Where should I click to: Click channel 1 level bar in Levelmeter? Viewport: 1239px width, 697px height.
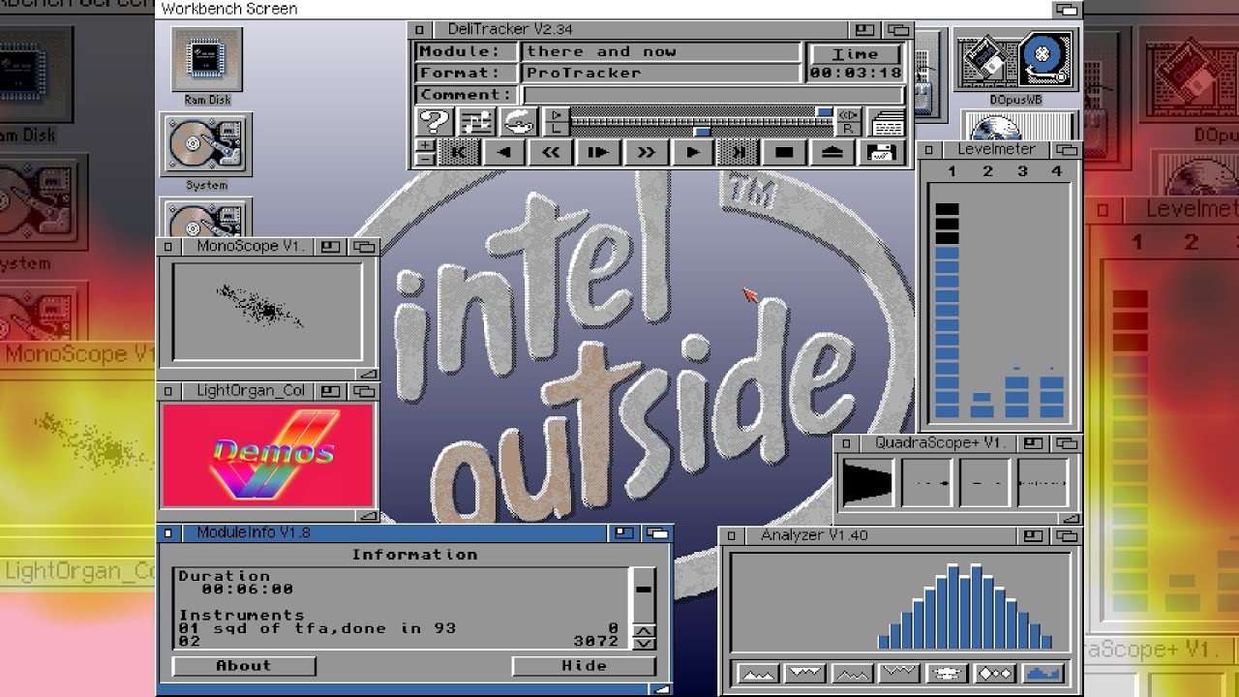(948, 310)
